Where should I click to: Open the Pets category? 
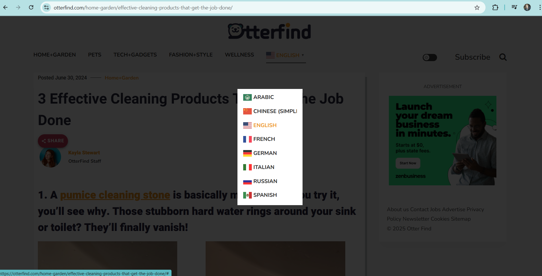[95, 55]
